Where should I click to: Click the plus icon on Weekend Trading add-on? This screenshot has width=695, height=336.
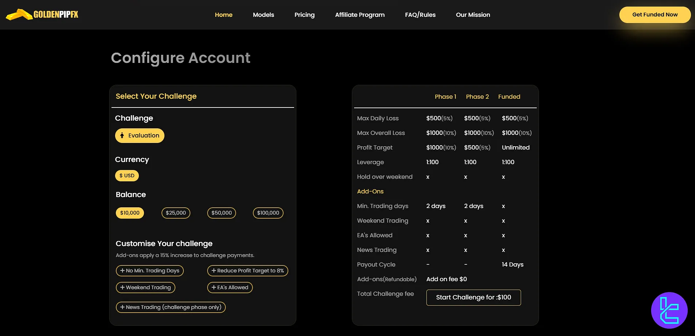click(122, 287)
